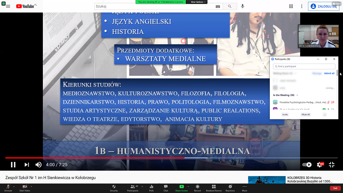Seek on the video progress bar
The width and height of the screenshot is (343, 193).
point(171,158)
